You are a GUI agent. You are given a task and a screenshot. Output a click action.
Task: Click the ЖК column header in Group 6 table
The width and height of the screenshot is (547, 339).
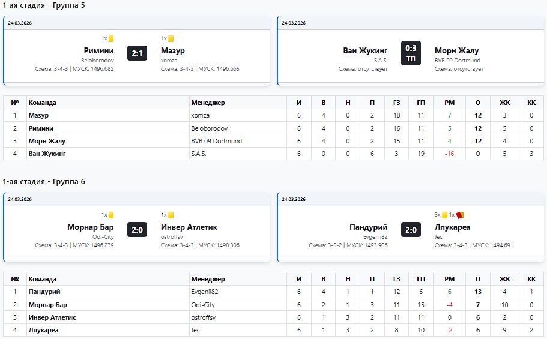click(504, 279)
